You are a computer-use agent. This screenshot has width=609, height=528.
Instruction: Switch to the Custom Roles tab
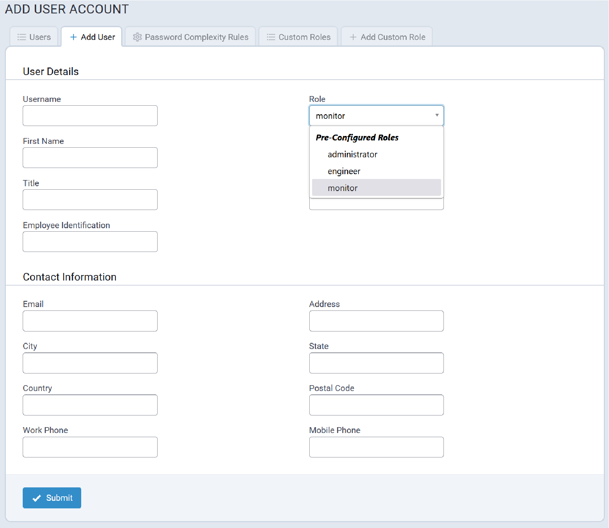click(x=298, y=37)
